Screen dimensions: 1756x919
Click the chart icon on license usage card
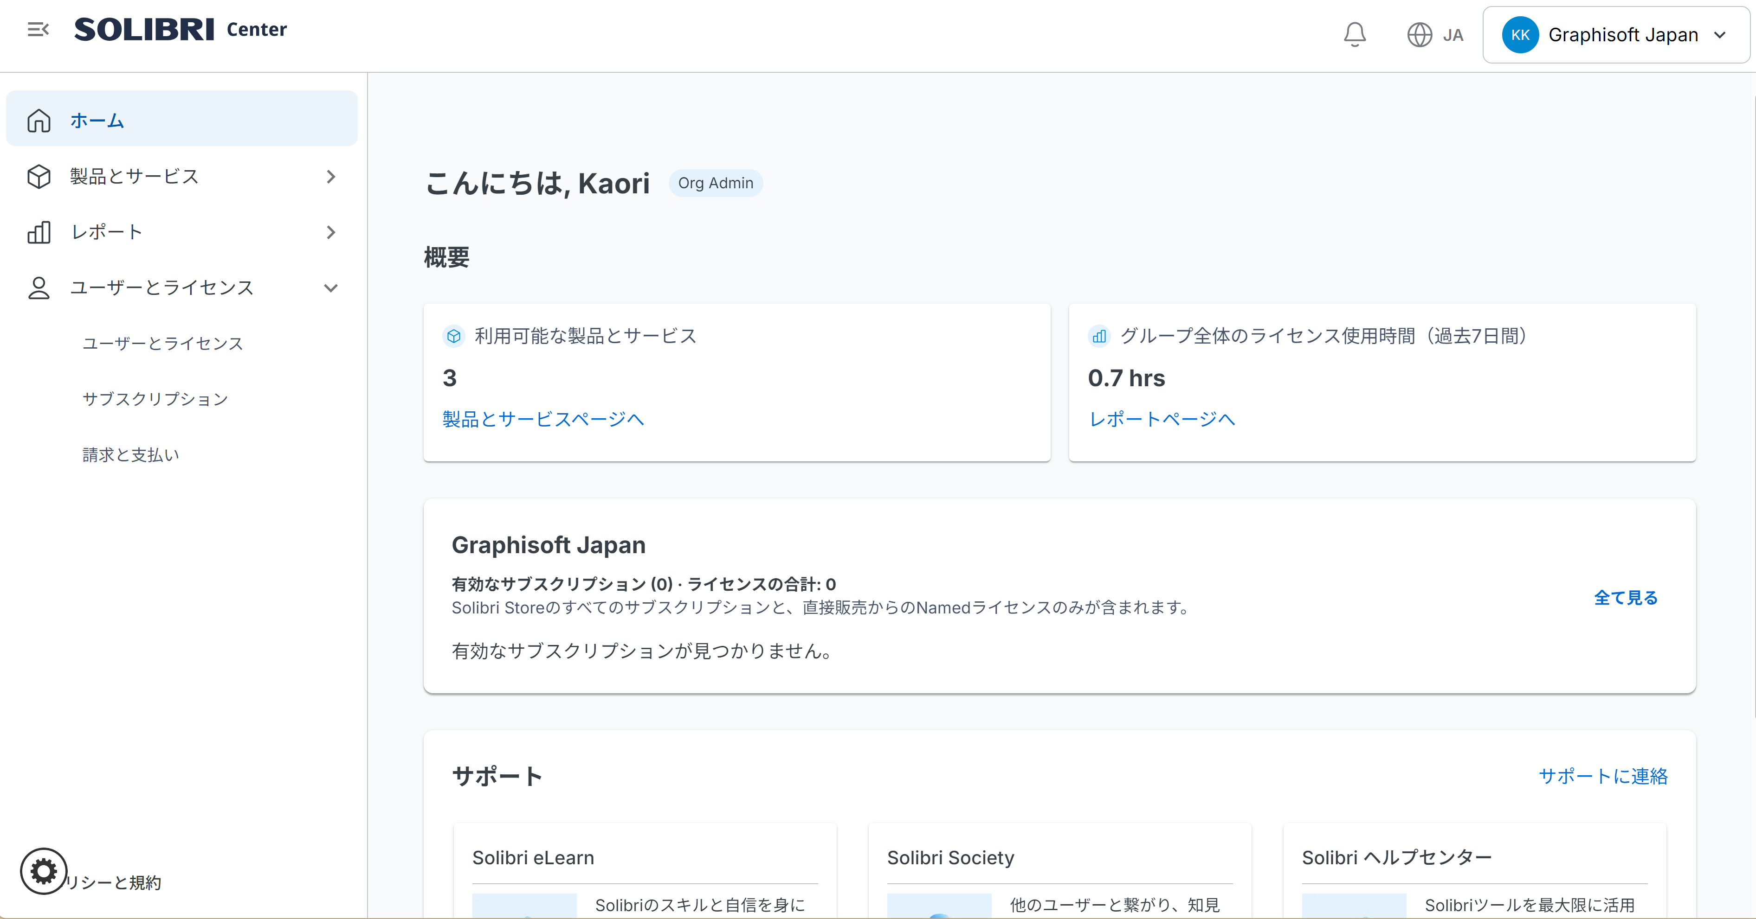tap(1099, 336)
